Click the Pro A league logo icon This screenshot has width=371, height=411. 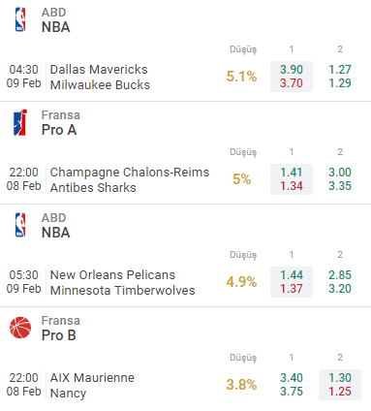(20, 122)
